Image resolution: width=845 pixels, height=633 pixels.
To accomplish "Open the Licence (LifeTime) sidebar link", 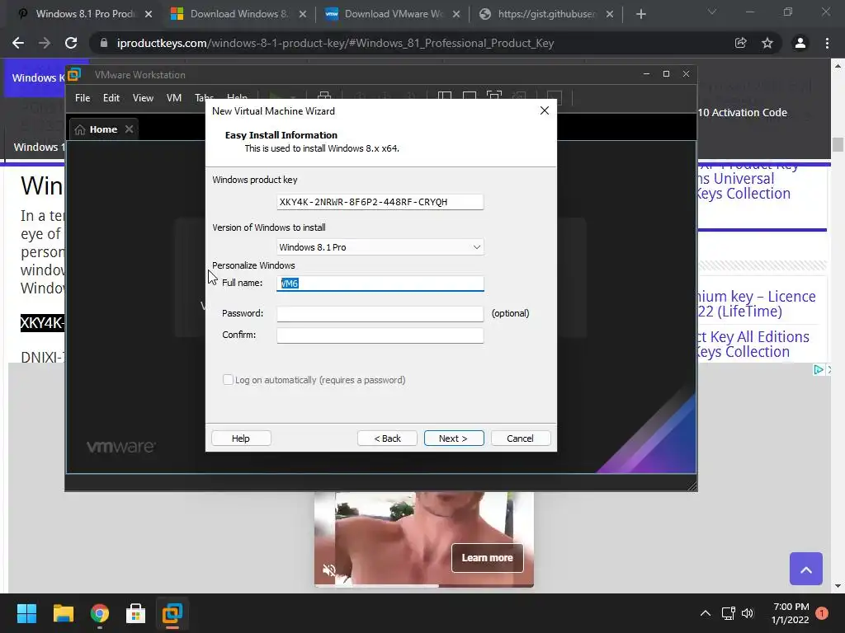I will tap(756, 303).
